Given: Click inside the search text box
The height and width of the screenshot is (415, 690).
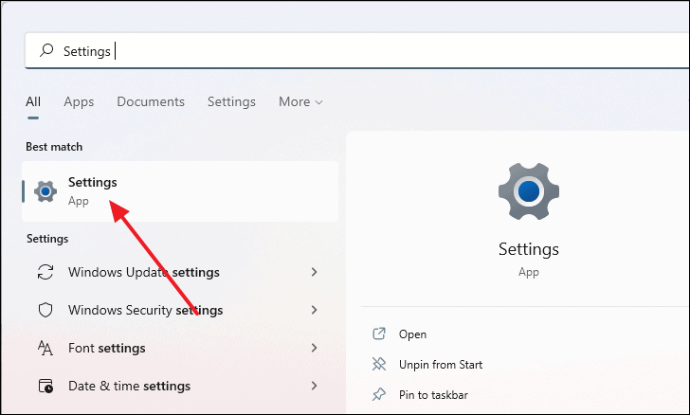Looking at the screenshot, I should (x=356, y=50).
